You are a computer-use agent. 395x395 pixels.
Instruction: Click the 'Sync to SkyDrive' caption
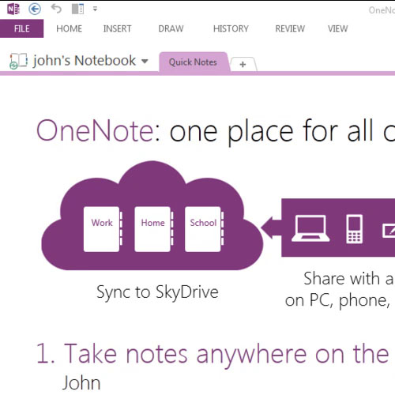(157, 292)
